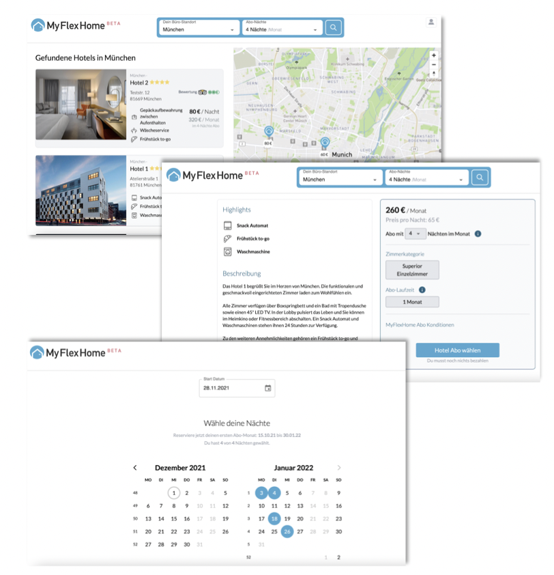
Task: Click the MyFlexHome logo in the hotel search results window
Action: 76,26
